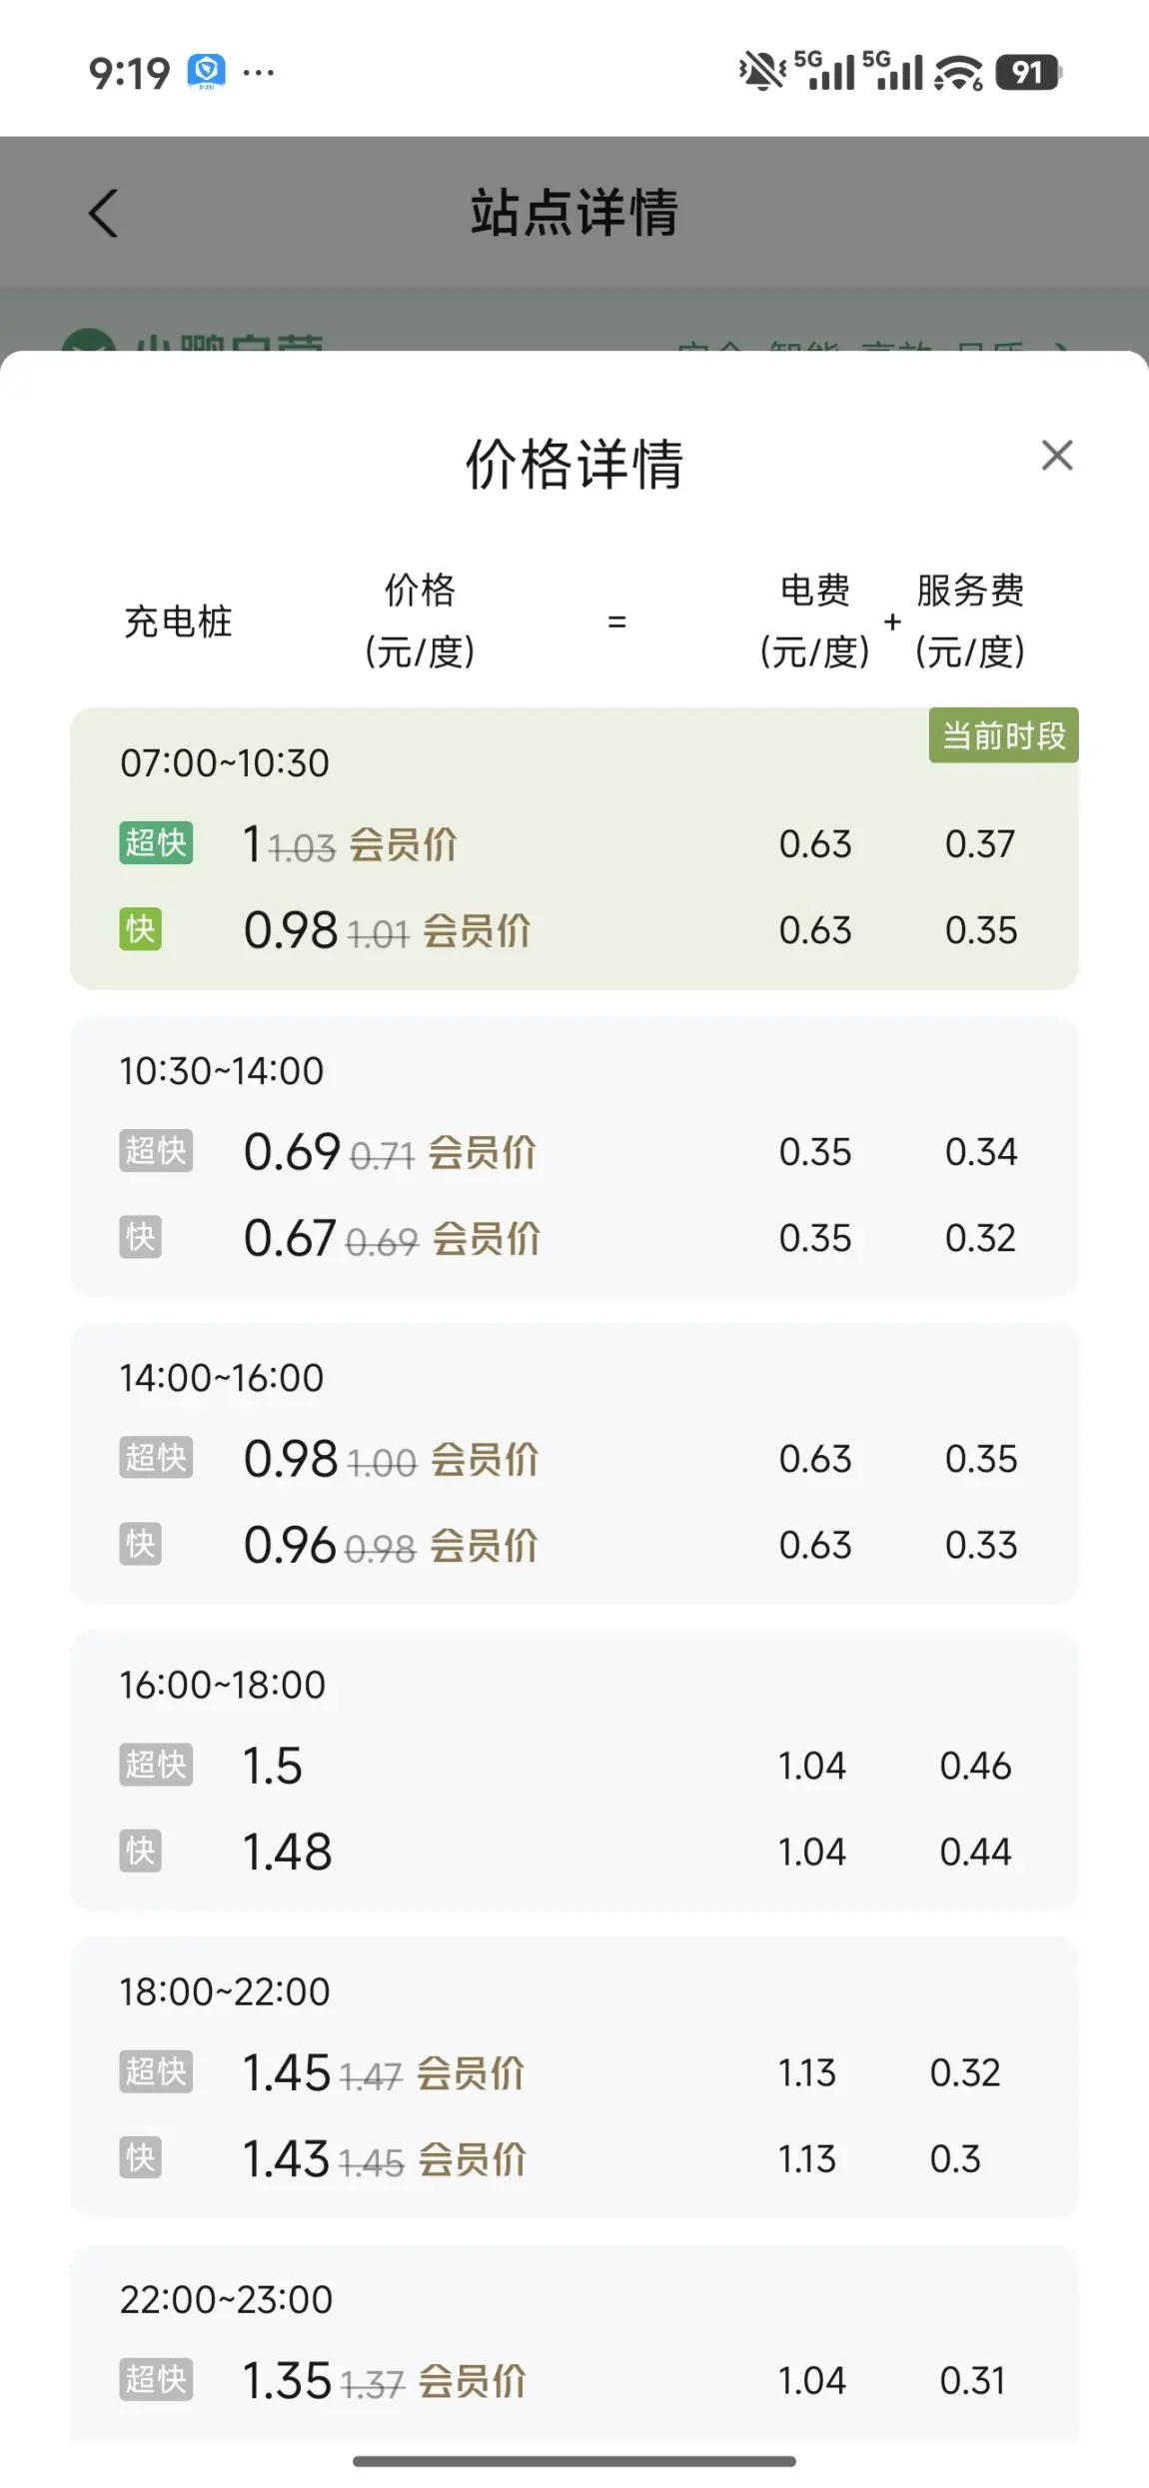Tap the 超快 badge in 22:00~23:00 slot
1149x2488 pixels.
156,2379
